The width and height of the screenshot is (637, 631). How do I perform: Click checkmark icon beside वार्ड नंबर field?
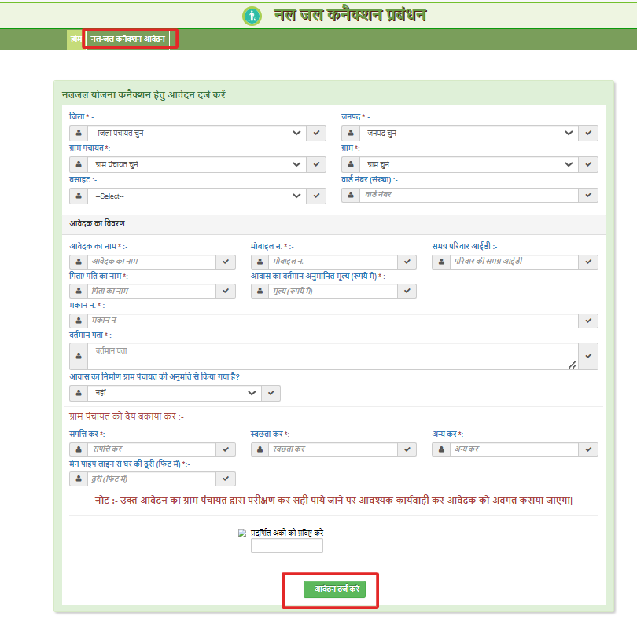click(x=588, y=196)
